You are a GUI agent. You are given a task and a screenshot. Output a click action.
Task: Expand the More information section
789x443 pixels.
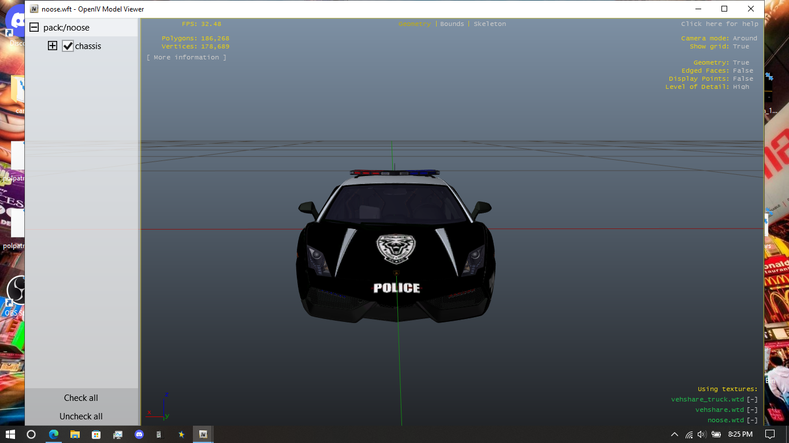tap(187, 58)
